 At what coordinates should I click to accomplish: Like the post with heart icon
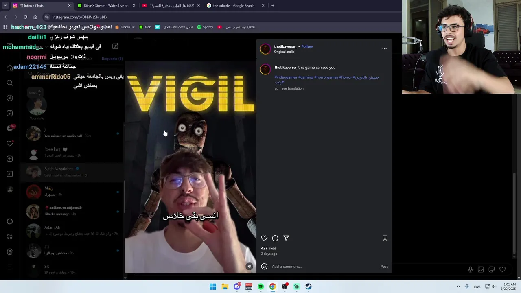(x=264, y=238)
